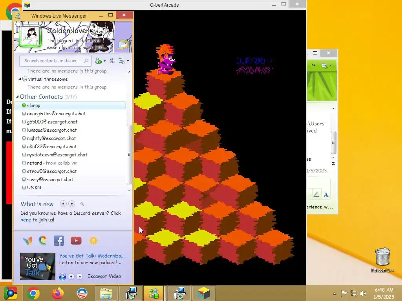Open the Obama logo taskbar icon
The width and height of the screenshot is (402, 301).
coord(82,293)
